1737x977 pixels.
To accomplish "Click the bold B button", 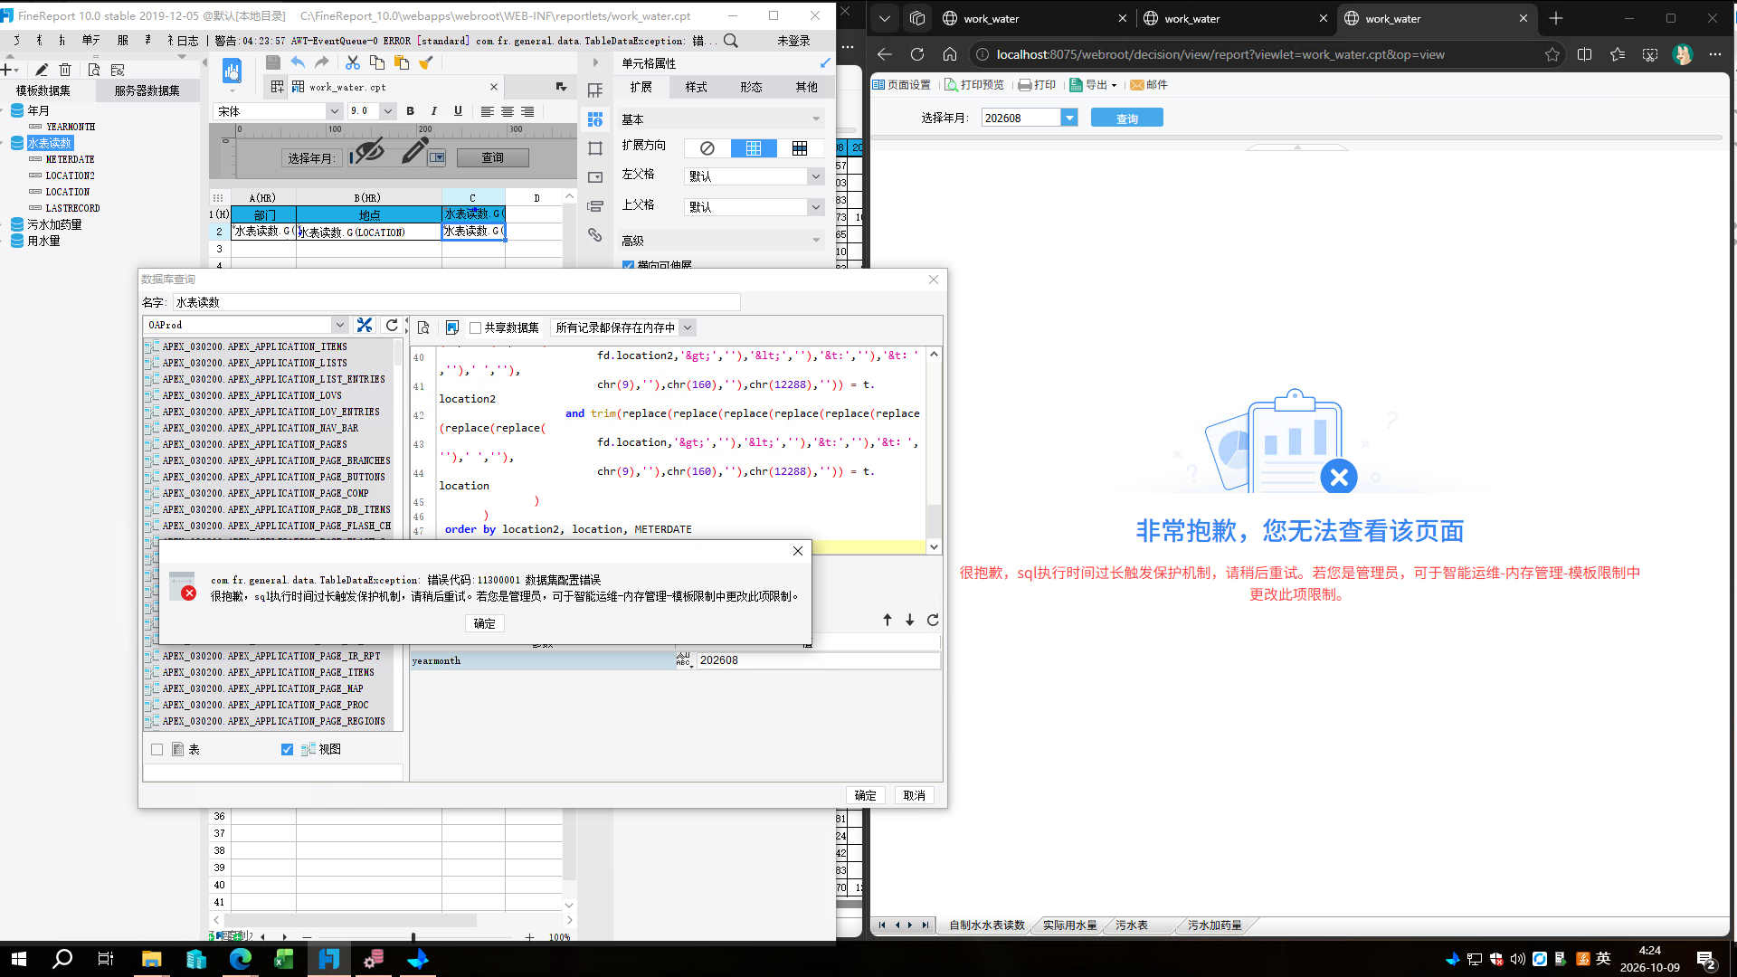I will [411, 111].
